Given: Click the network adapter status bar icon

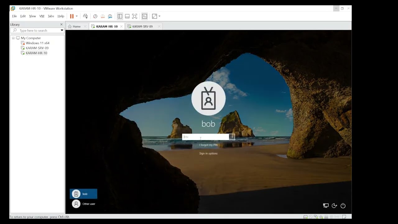Looking at the screenshot, I should pyautogui.click(x=316, y=217).
